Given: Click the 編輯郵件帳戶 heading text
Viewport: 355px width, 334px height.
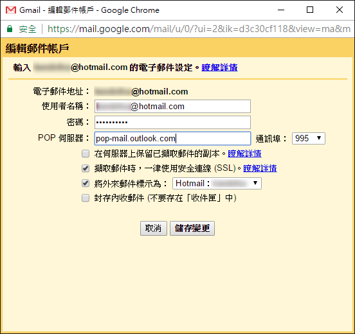Looking at the screenshot, I should pyautogui.click(x=37, y=48).
